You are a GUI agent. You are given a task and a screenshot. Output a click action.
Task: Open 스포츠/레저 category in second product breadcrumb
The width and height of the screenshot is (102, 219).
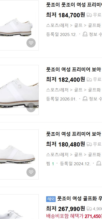[x=57, y=90]
